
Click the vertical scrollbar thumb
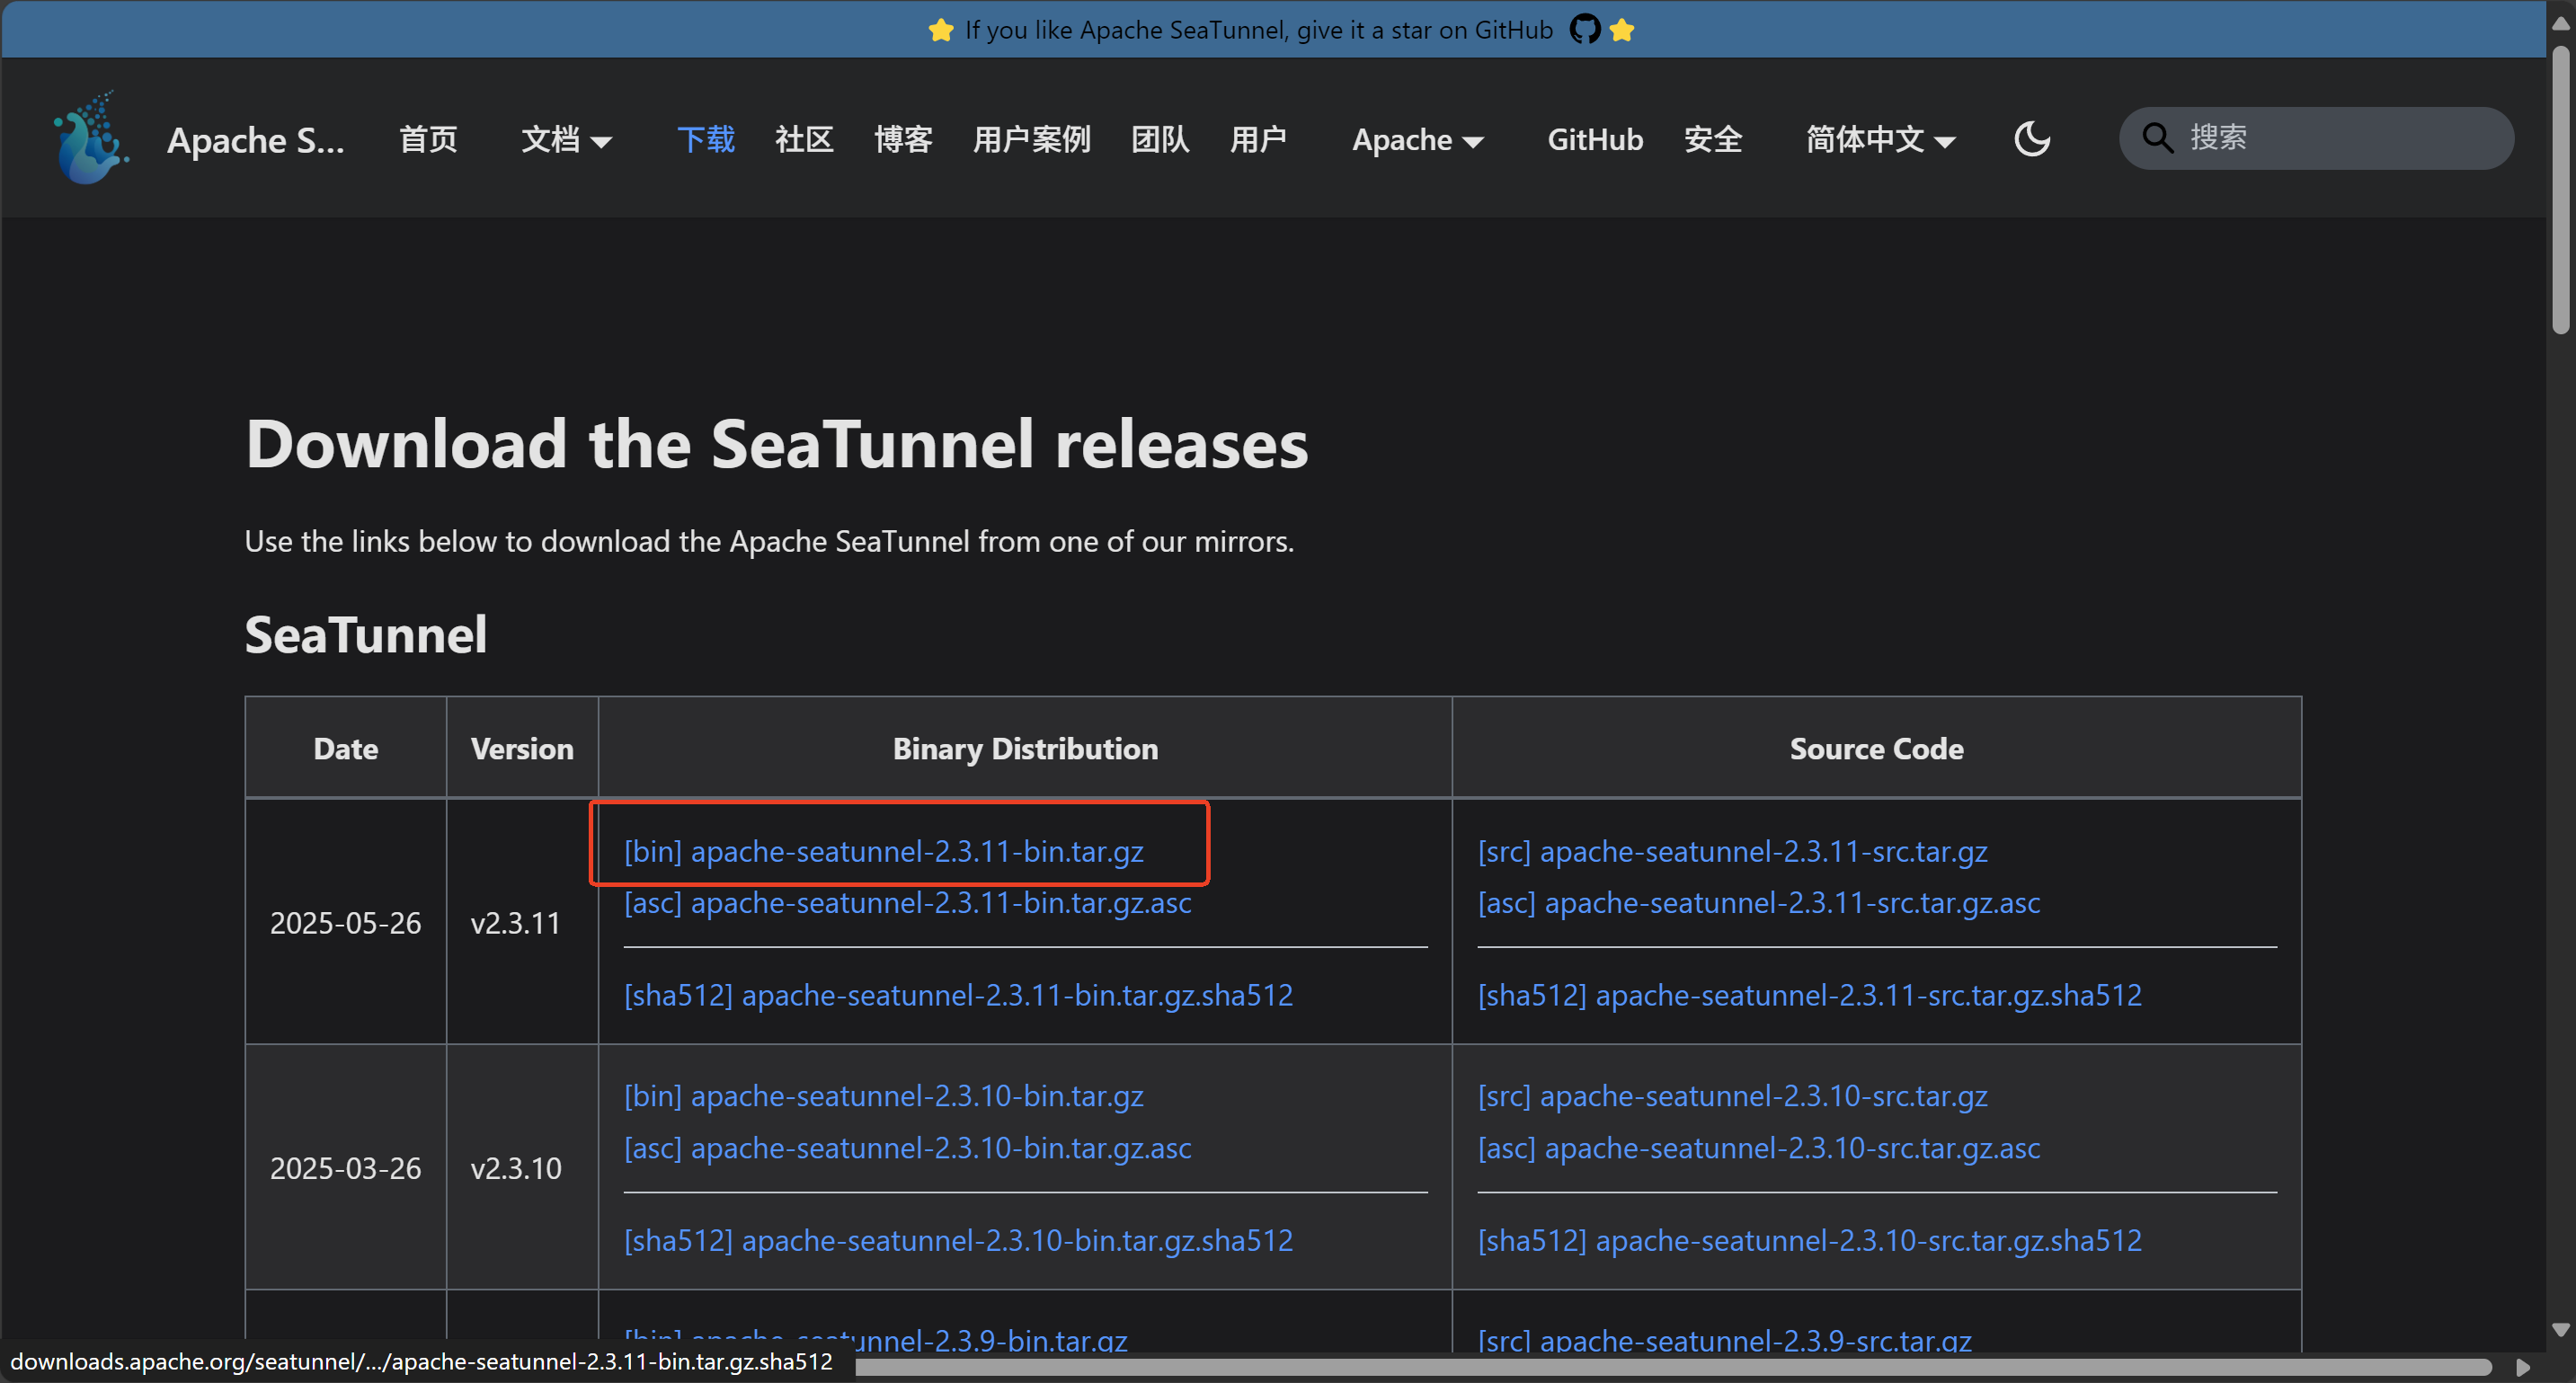(x=2560, y=190)
